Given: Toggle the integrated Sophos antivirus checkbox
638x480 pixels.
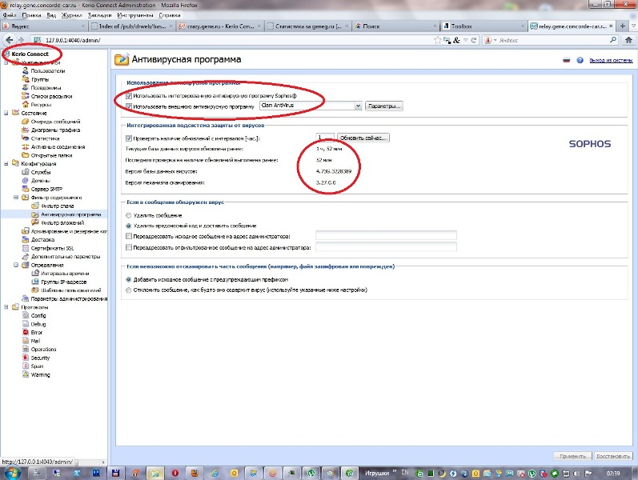Looking at the screenshot, I should tap(130, 96).
